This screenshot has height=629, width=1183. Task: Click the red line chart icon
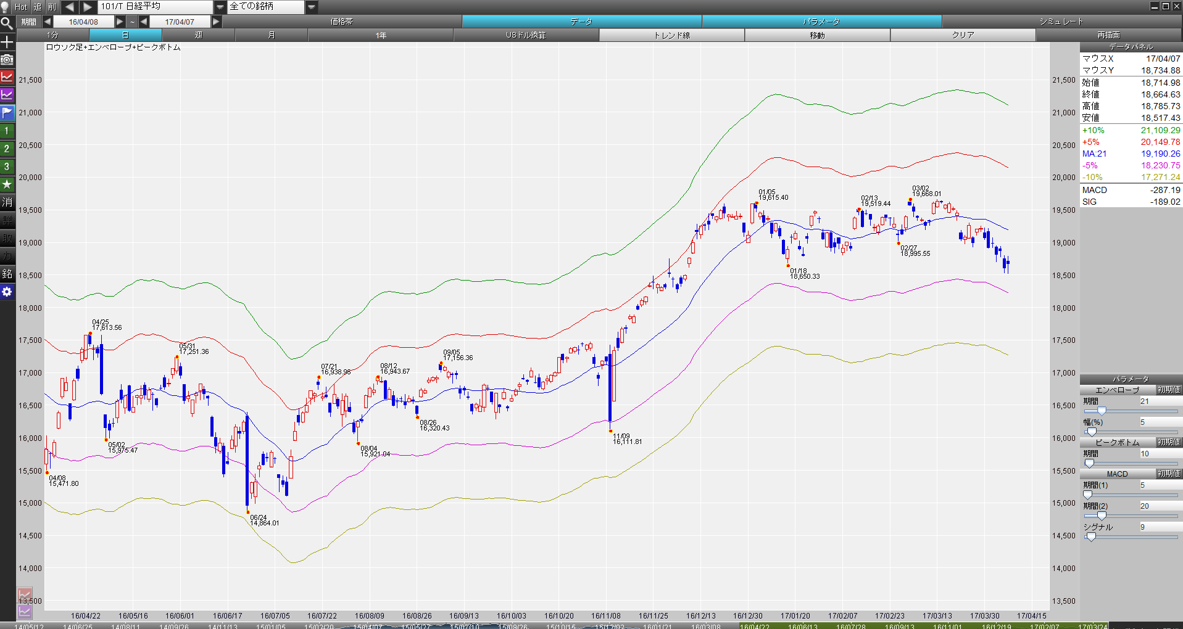point(7,77)
